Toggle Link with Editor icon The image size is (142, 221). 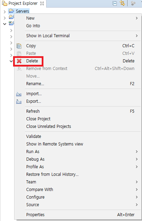(123, 3)
